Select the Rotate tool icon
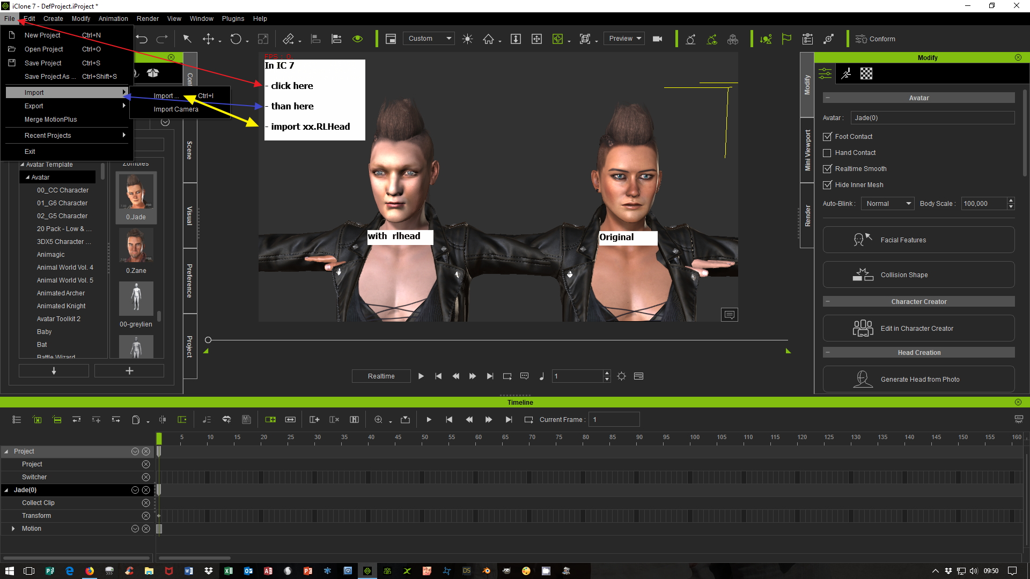Viewport: 1030px width, 579px height. click(x=236, y=39)
